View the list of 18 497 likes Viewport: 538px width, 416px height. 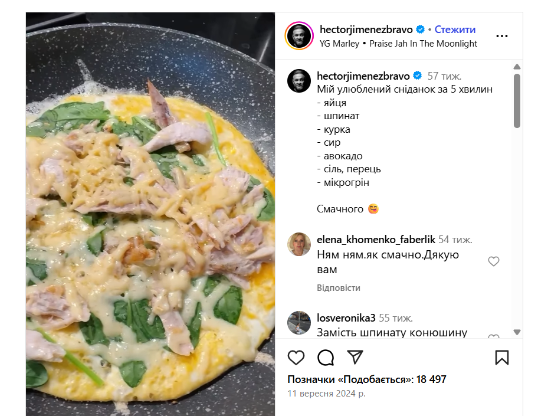tap(366, 379)
